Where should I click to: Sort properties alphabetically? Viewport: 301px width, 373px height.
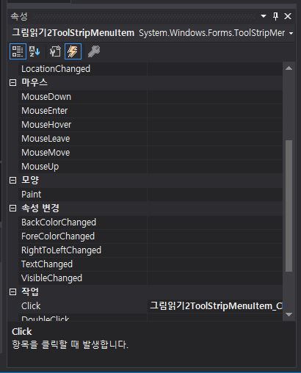[x=35, y=51]
